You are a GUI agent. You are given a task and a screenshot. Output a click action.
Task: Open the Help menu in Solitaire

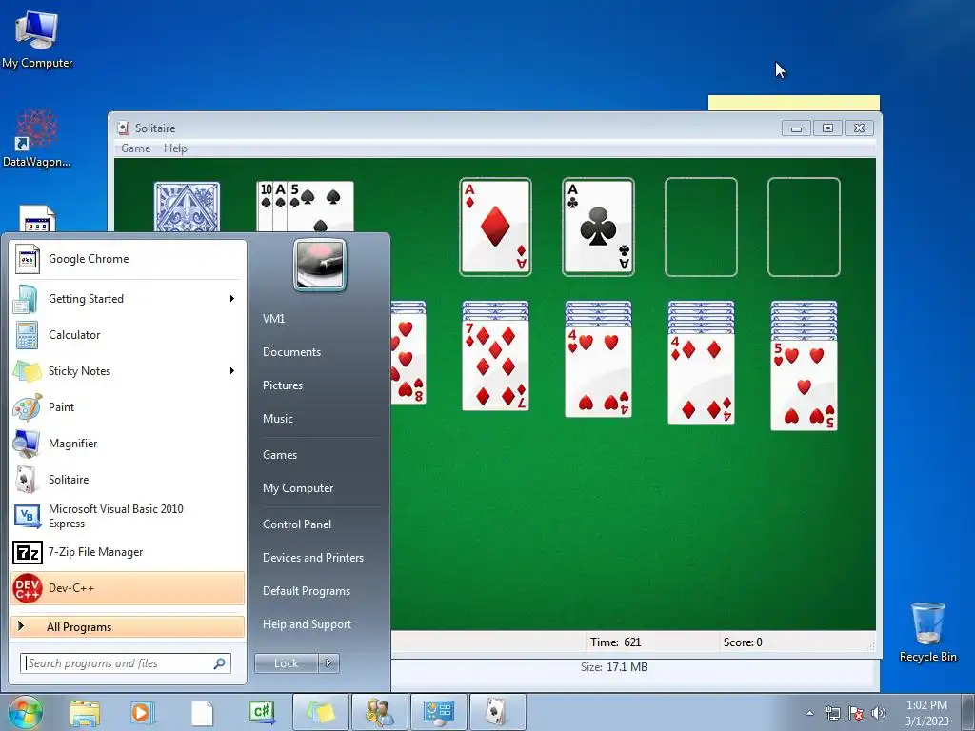175,148
